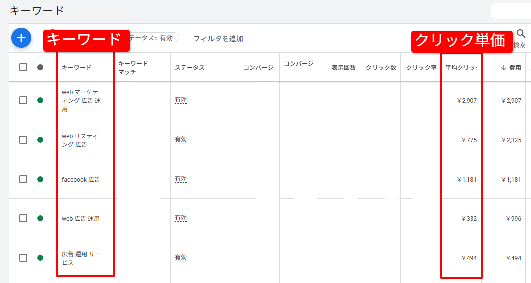
Task: Check the web マーケティング 広告 運用 row checkbox
Action: (23, 100)
